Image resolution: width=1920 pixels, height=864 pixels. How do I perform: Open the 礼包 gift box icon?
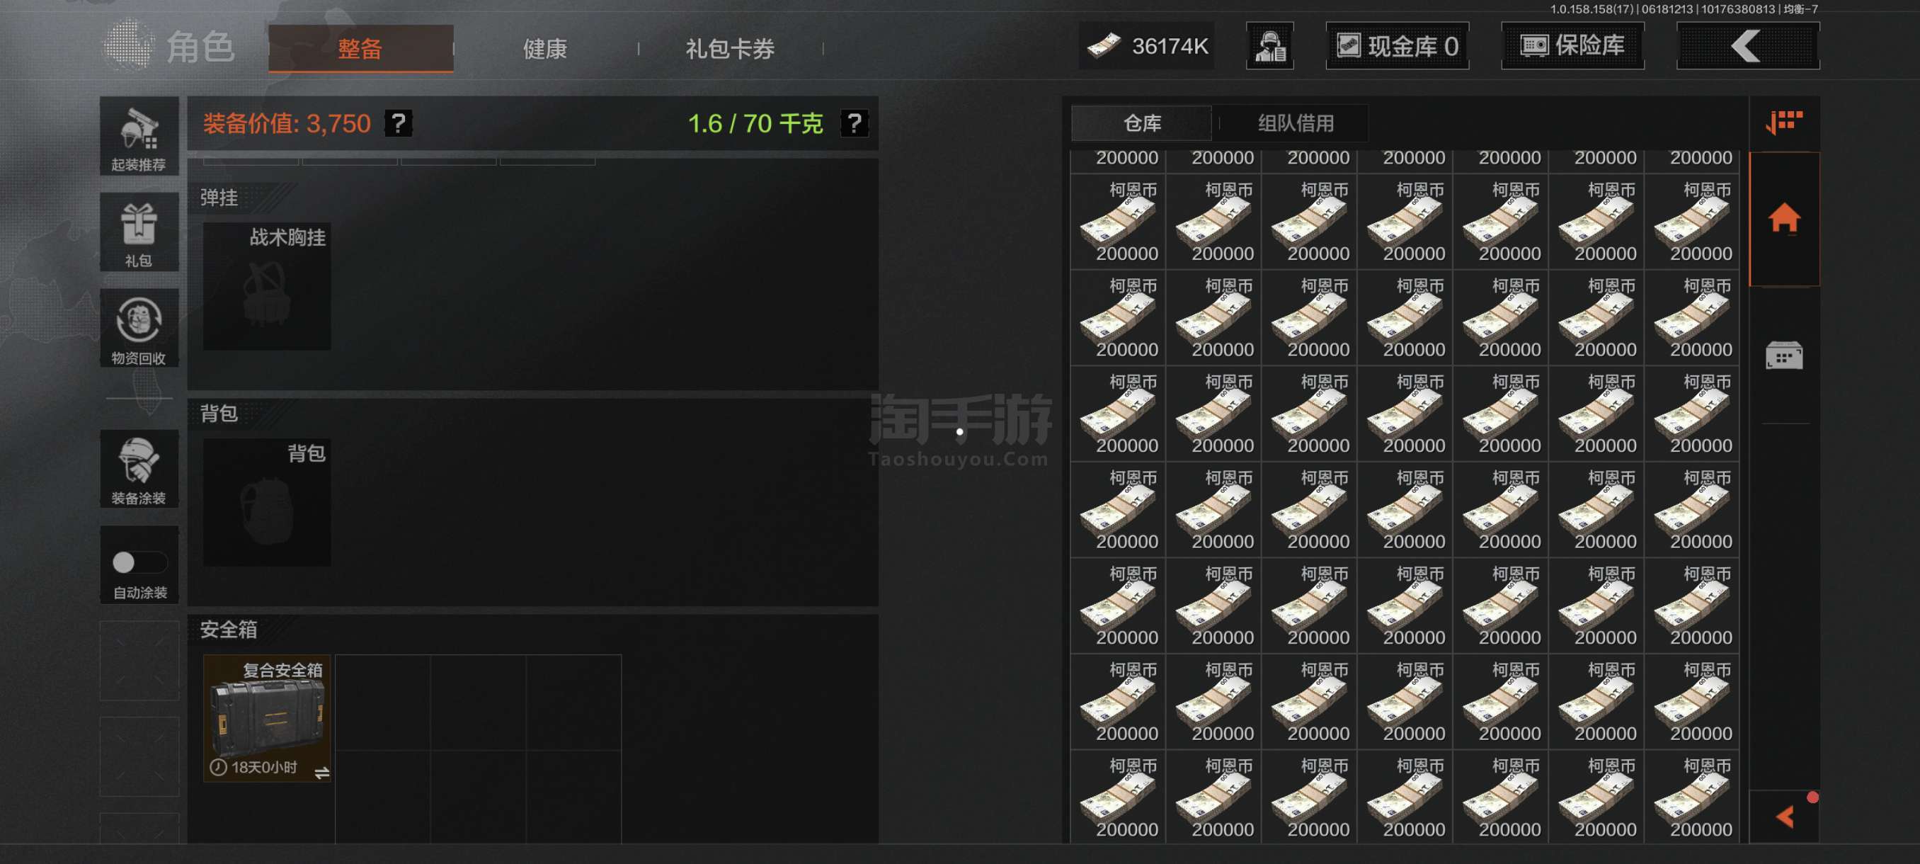pyautogui.click(x=139, y=232)
